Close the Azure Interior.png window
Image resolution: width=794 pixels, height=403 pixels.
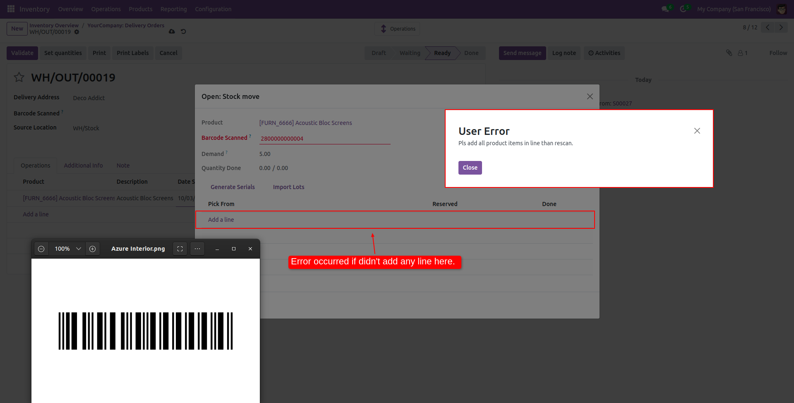[x=250, y=249]
